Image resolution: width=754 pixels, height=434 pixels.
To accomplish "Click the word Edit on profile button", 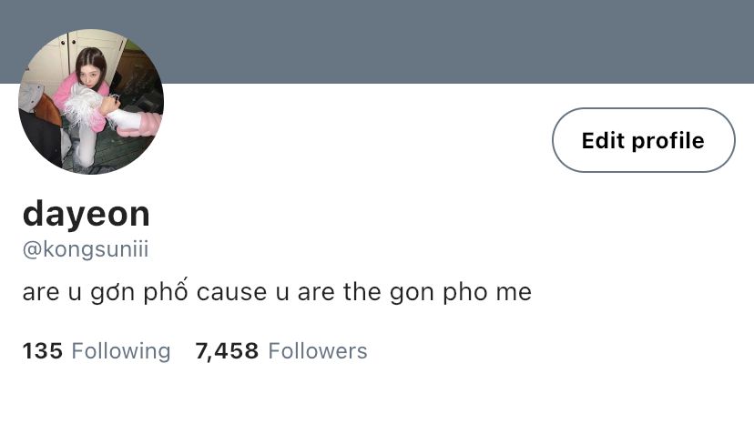I will pyautogui.click(x=604, y=140).
